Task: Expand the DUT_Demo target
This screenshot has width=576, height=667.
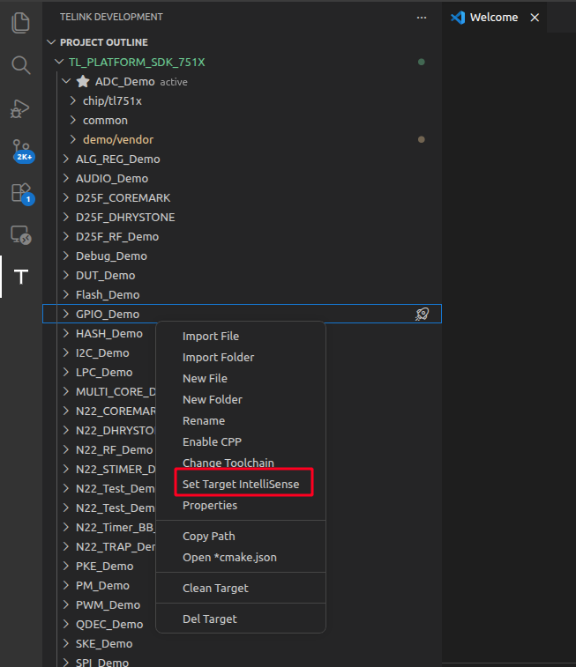Action: pyautogui.click(x=66, y=275)
